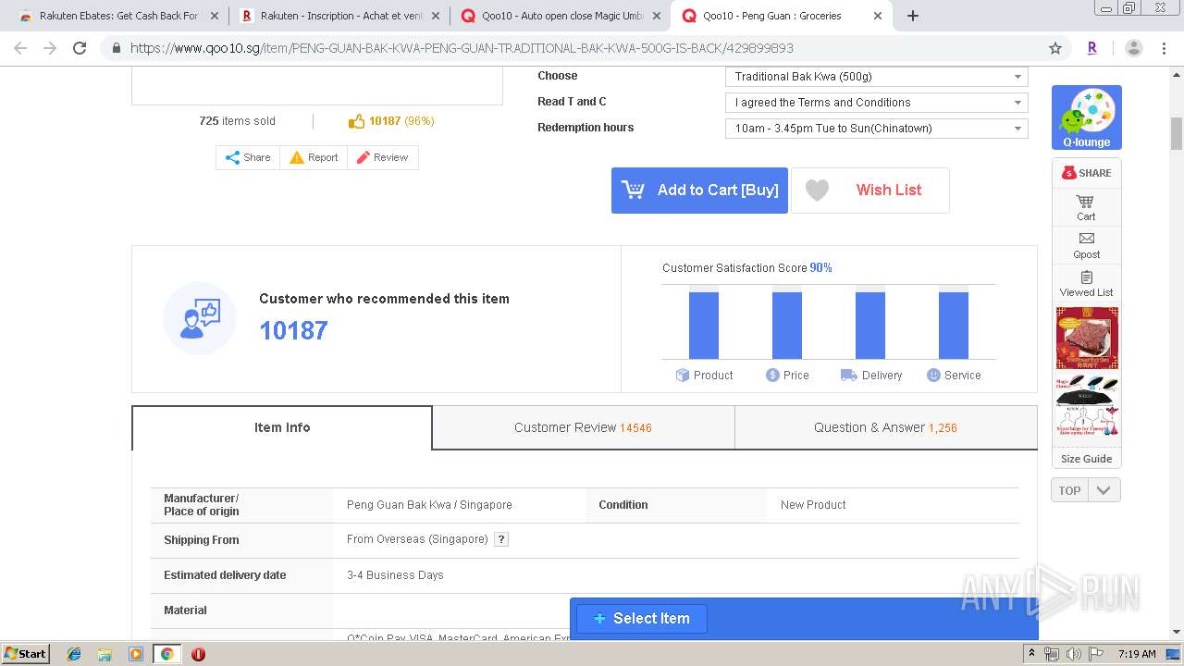This screenshot has height=666, width=1184.
Task: Jump to TOP of the page
Action: coord(1069,490)
